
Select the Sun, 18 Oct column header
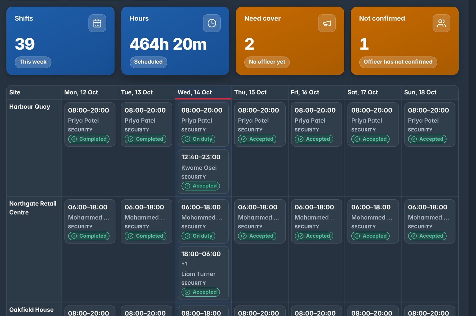click(430, 92)
